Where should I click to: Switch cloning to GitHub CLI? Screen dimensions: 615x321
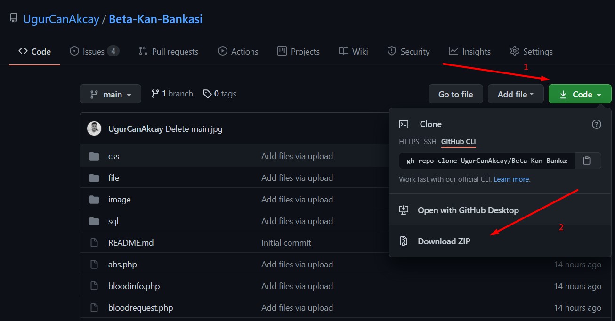pyautogui.click(x=458, y=141)
